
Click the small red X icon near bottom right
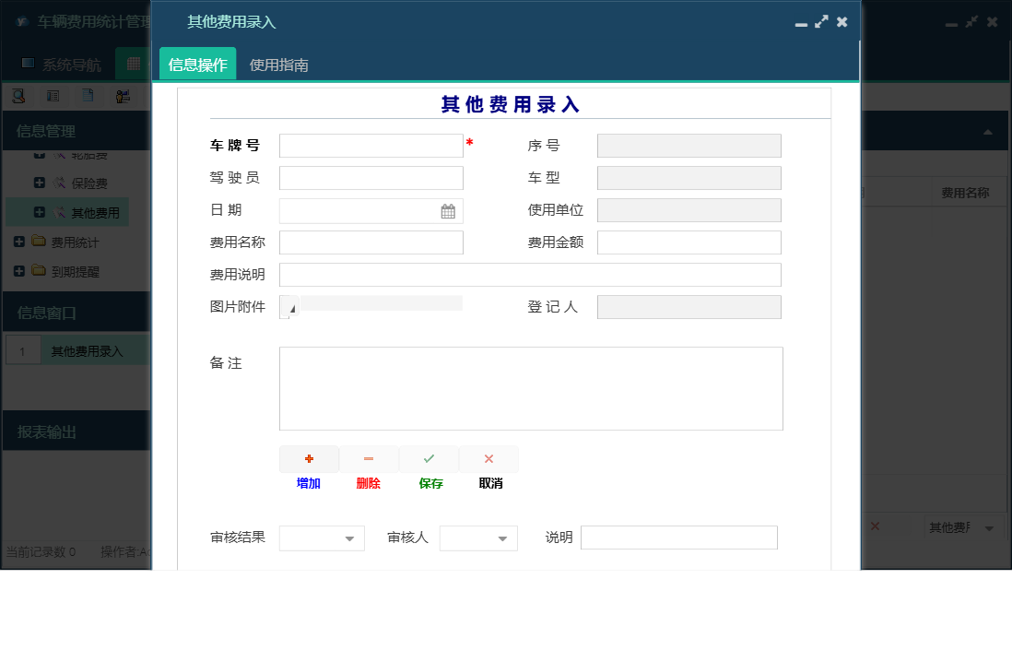875,526
